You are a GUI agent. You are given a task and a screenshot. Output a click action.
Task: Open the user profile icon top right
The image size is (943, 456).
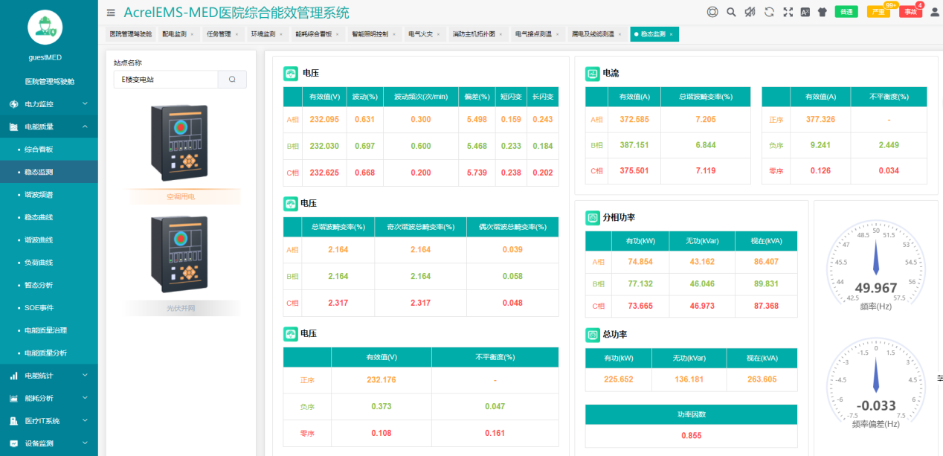tap(935, 13)
